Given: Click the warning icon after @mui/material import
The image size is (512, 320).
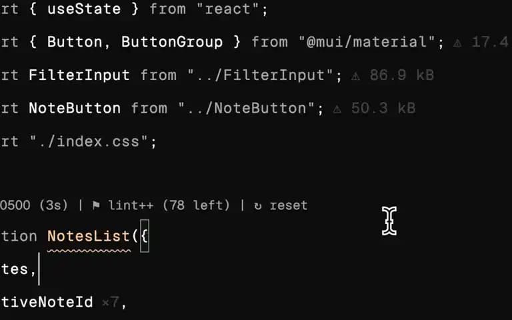Looking at the screenshot, I should tap(457, 43).
